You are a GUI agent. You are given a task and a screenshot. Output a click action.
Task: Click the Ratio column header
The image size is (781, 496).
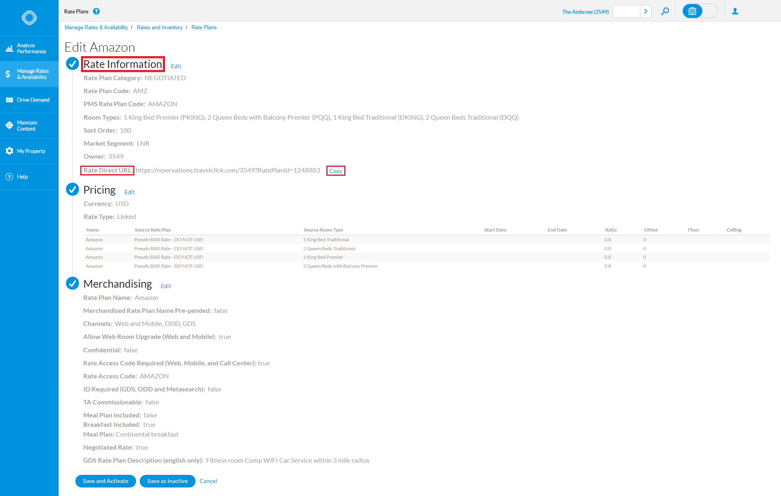click(x=611, y=230)
